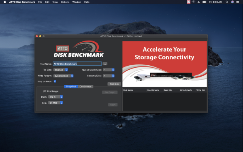Open the Options menu
The height and width of the screenshot is (152, 243).
[x=65, y=2]
